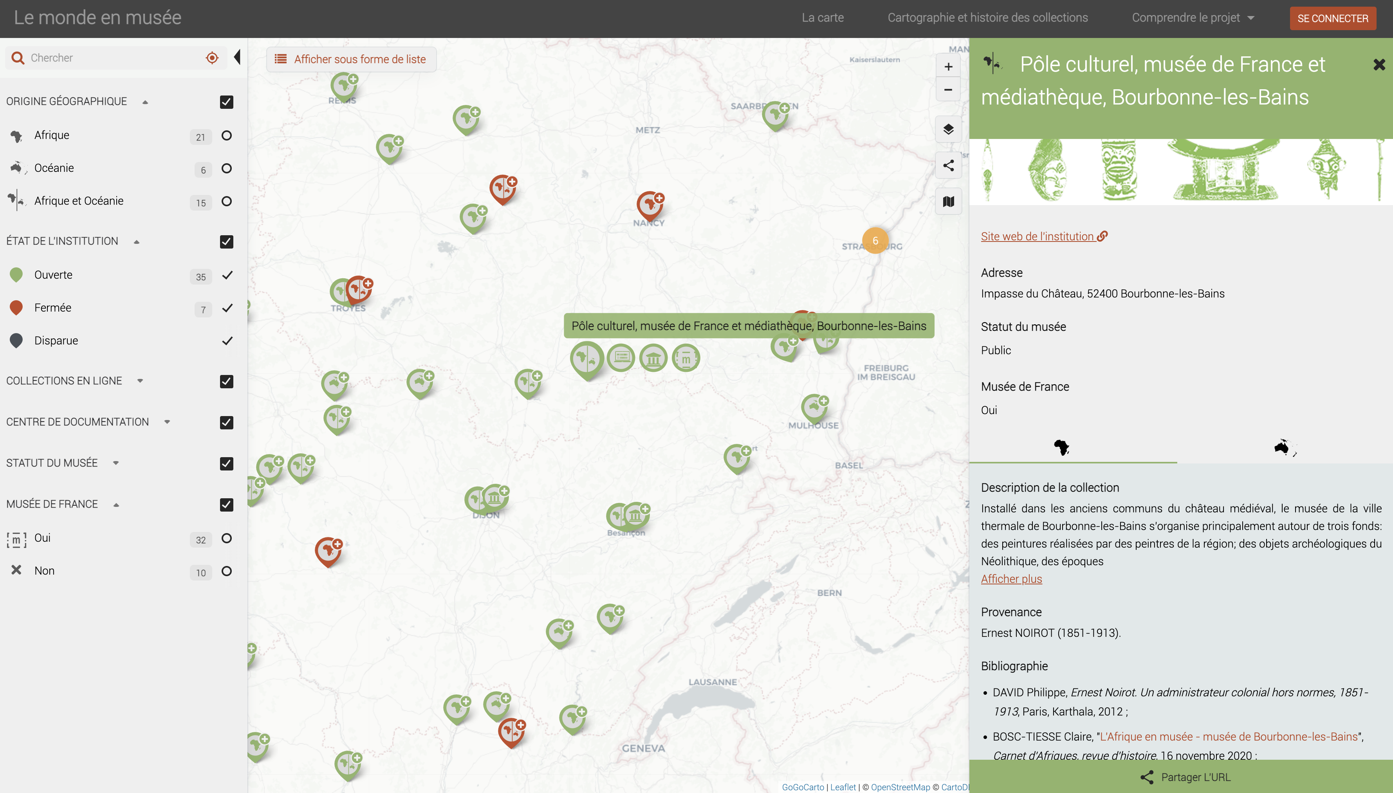Click the map share icon
Image resolution: width=1393 pixels, height=793 pixels.
(x=948, y=166)
